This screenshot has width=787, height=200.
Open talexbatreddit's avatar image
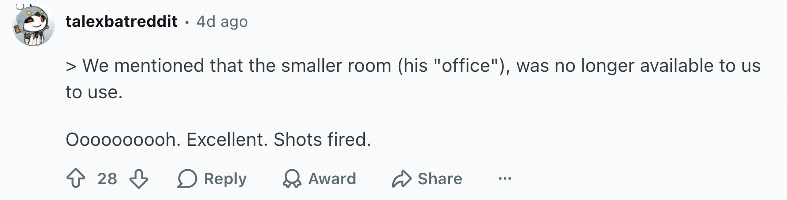(x=33, y=25)
